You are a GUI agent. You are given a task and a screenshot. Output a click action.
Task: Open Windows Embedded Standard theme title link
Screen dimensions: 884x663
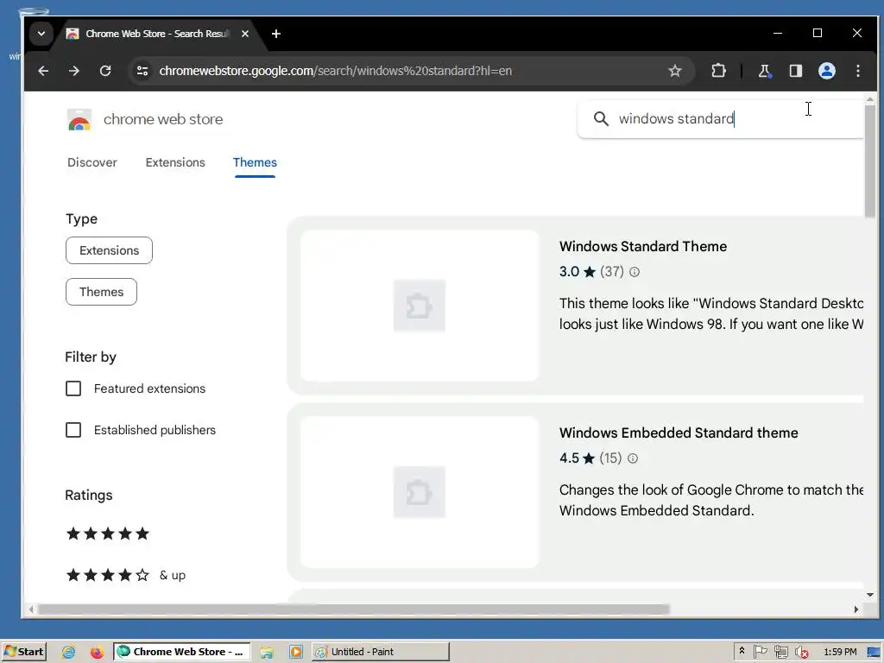coord(679,433)
